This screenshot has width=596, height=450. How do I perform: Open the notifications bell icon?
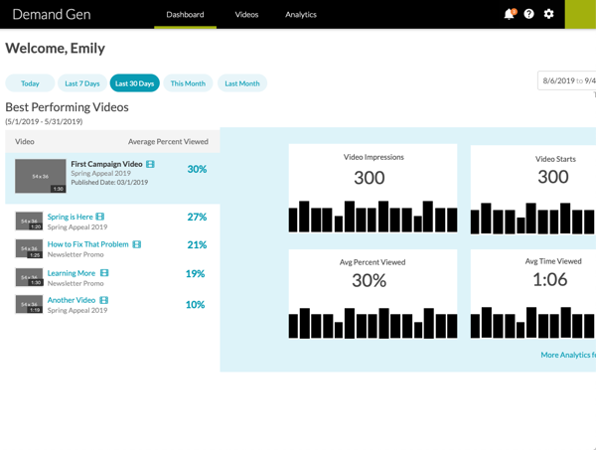510,14
